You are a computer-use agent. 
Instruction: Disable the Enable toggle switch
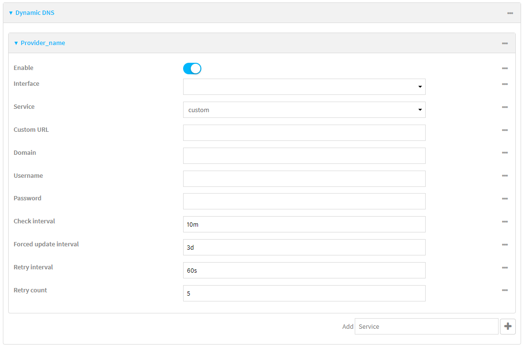pos(192,69)
